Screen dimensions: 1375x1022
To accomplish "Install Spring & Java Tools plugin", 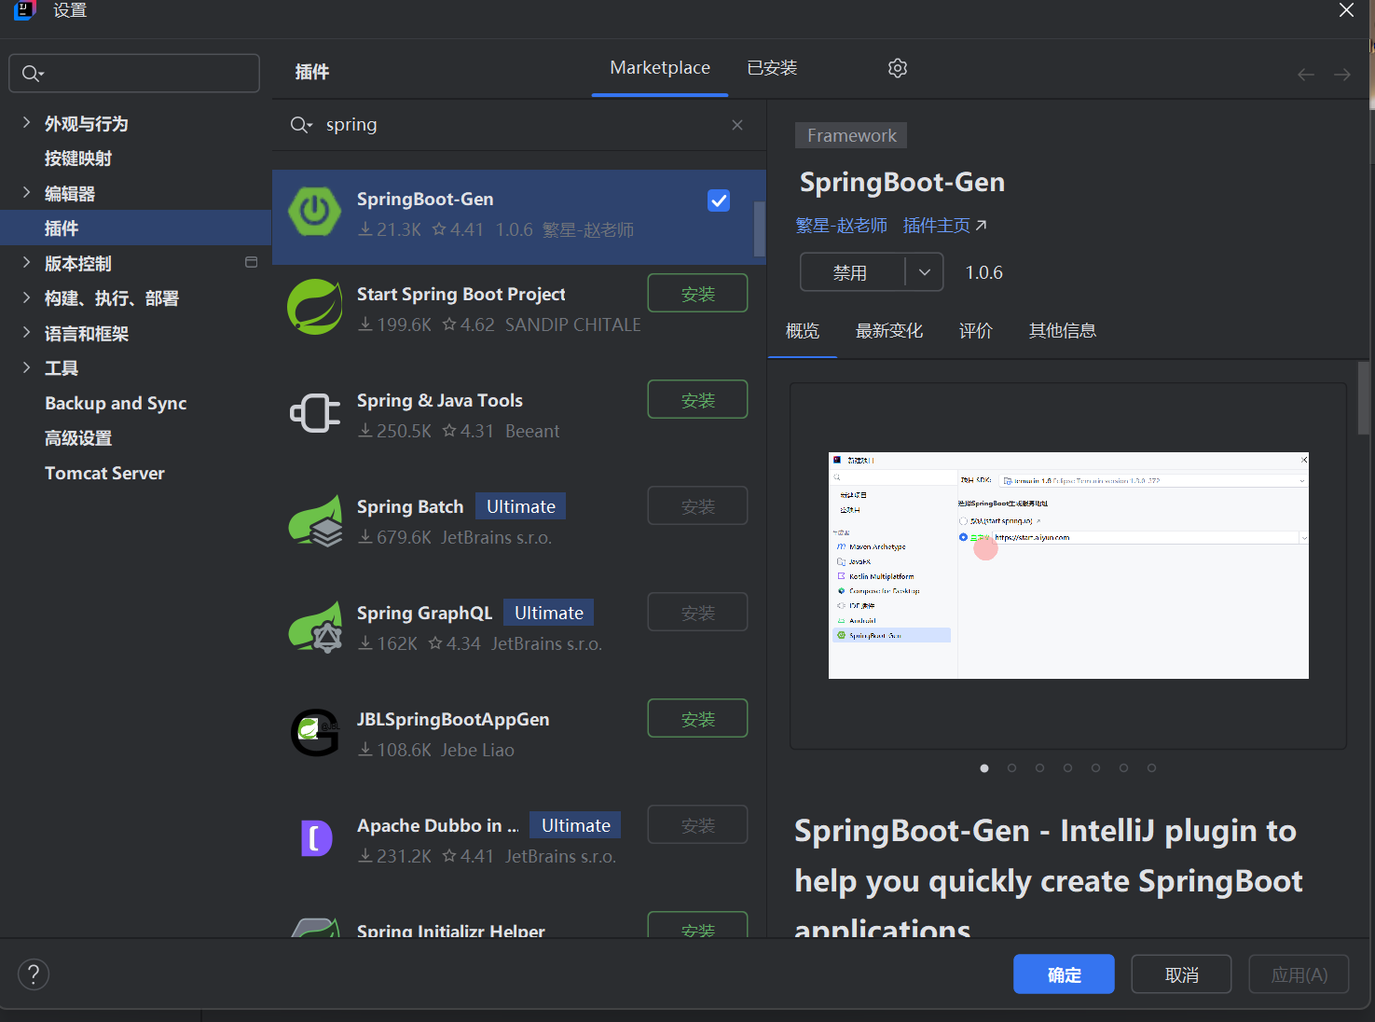I will click(698, 399).
